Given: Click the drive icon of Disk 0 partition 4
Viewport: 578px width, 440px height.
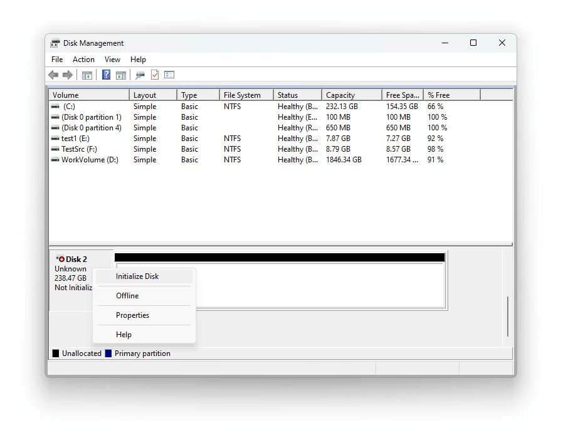Looking at the screenshot, I should [55, 128].
